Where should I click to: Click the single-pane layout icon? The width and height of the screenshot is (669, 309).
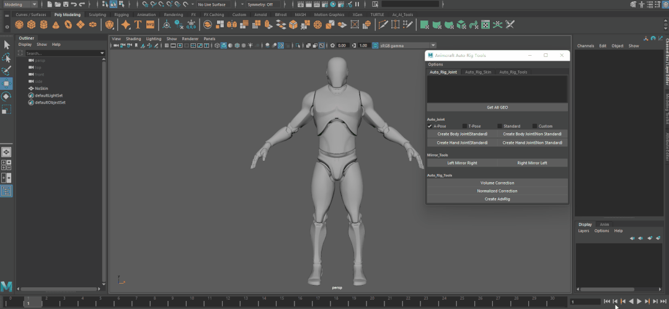pyautogui.click(x=6, y=152)
